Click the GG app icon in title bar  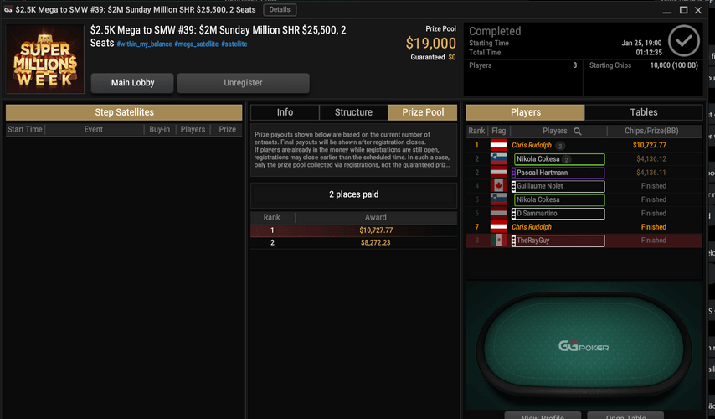click(8, 9)
